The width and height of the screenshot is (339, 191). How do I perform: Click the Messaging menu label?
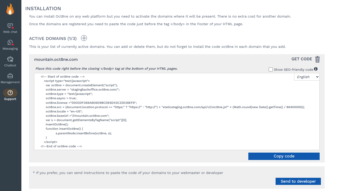click(x=10, y=49)
